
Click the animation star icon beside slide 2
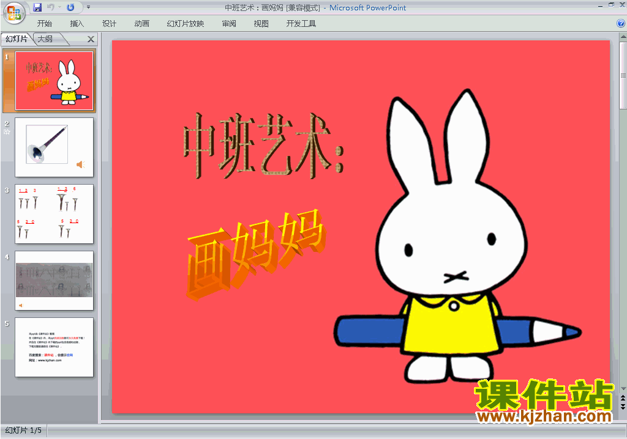tap(7, 132)
